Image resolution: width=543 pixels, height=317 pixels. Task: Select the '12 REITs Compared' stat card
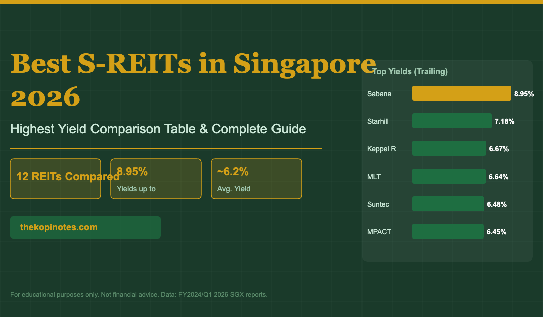pos(55,179)
